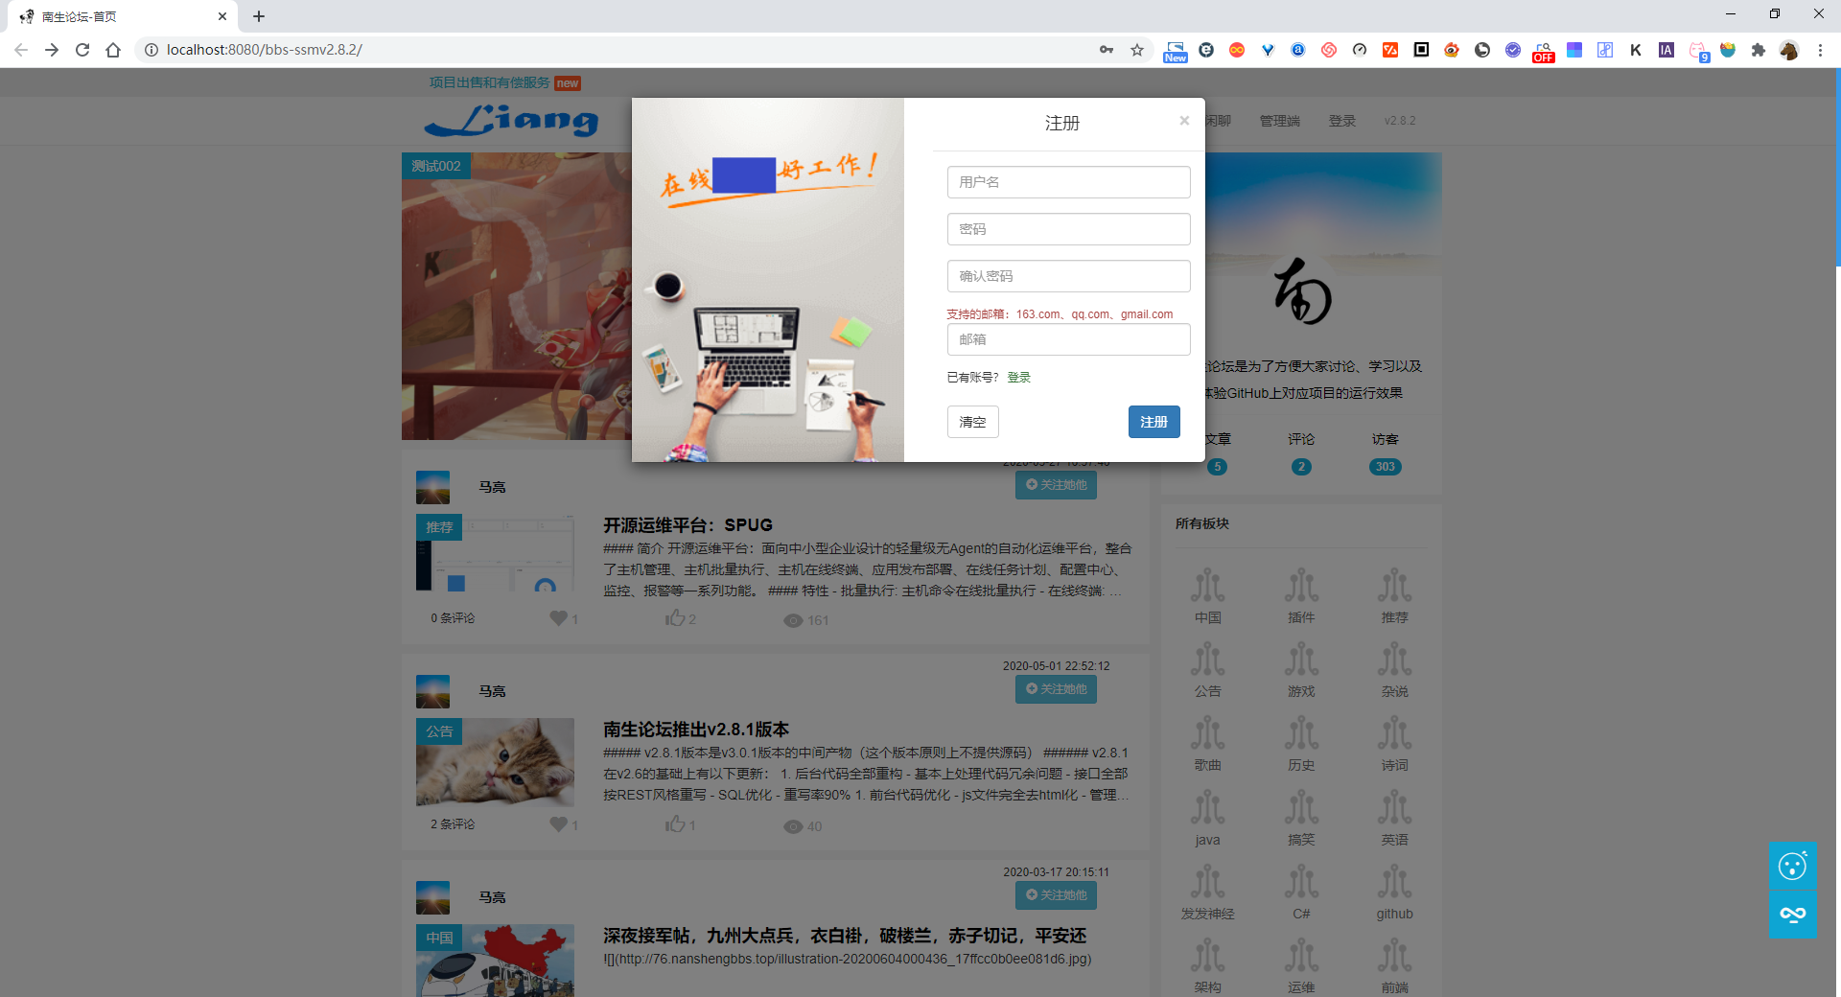
Task: Click thumbs-up icon on v2.8.1 post
Action: tap(675, 824)
